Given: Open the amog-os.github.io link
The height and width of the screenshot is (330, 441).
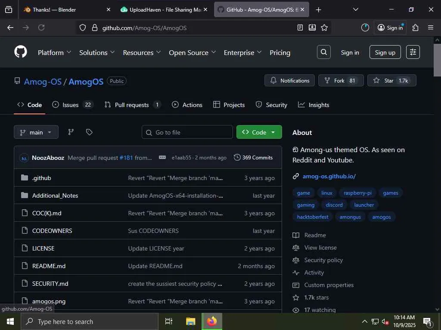Looking at the screenshot, I should 329,176.
